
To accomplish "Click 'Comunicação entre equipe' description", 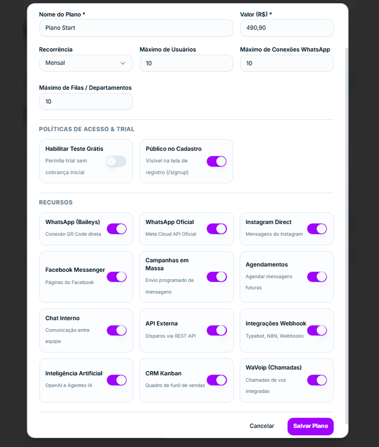I will click(x=67, y=336).
